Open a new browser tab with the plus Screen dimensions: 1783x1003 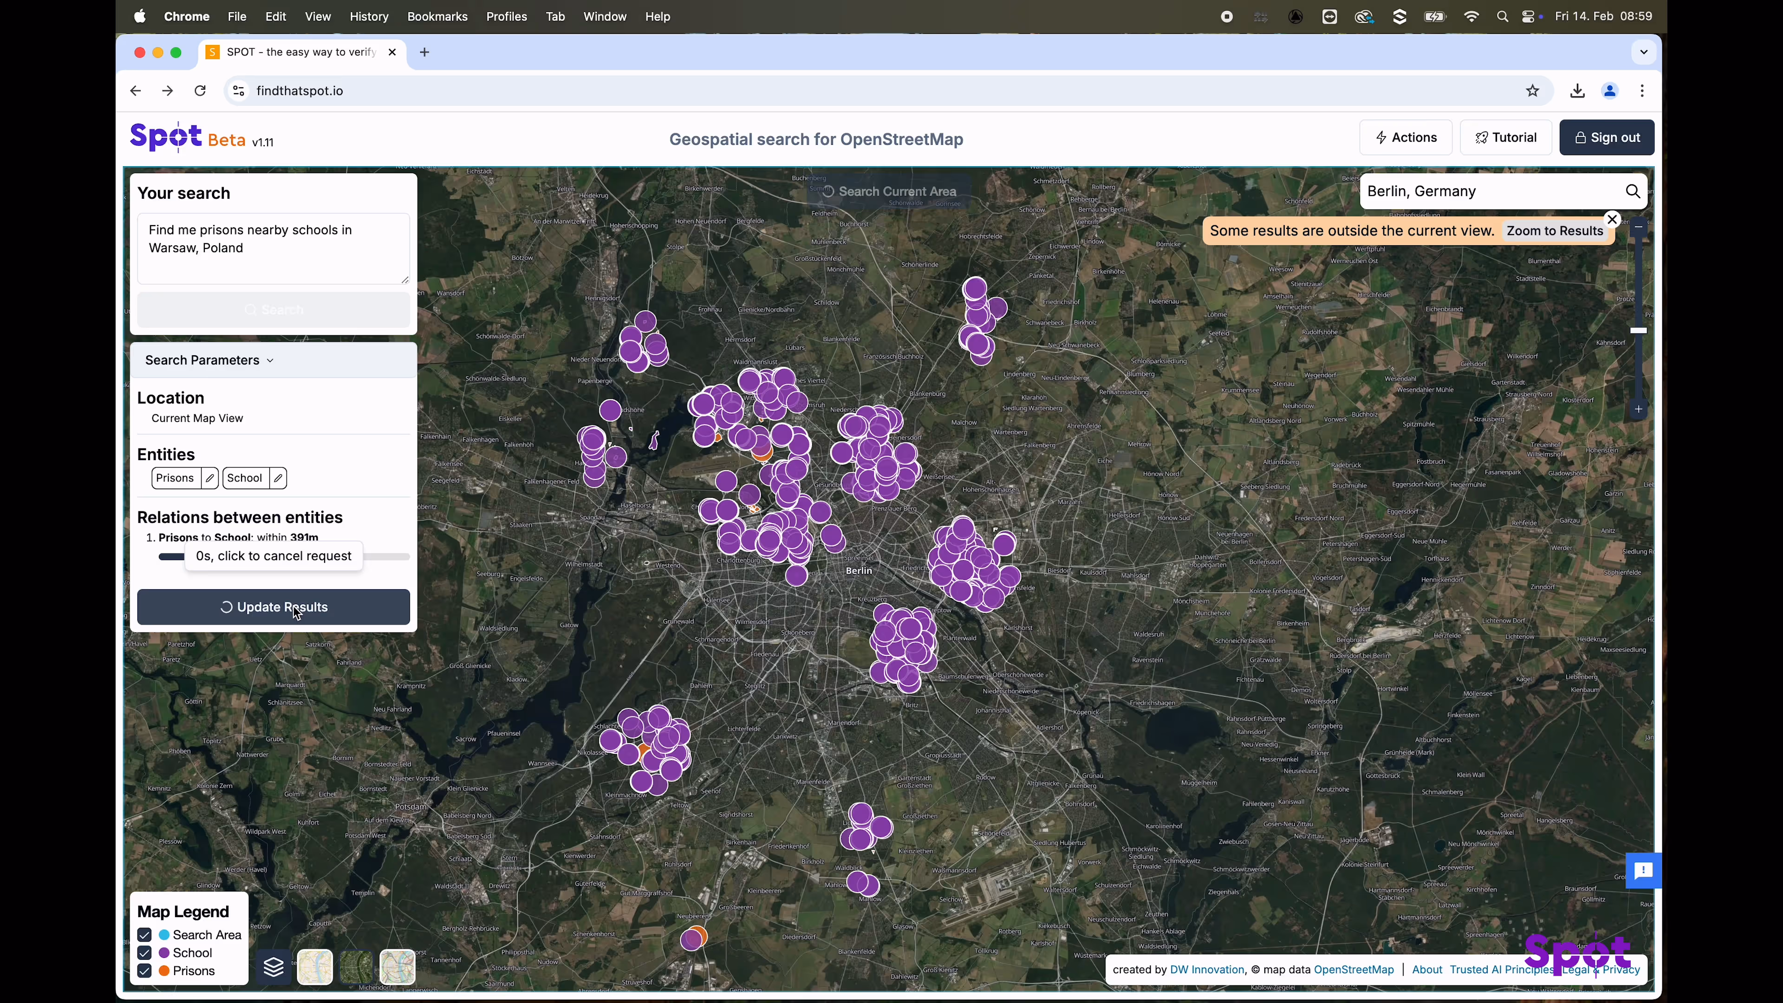coord(424,52)
